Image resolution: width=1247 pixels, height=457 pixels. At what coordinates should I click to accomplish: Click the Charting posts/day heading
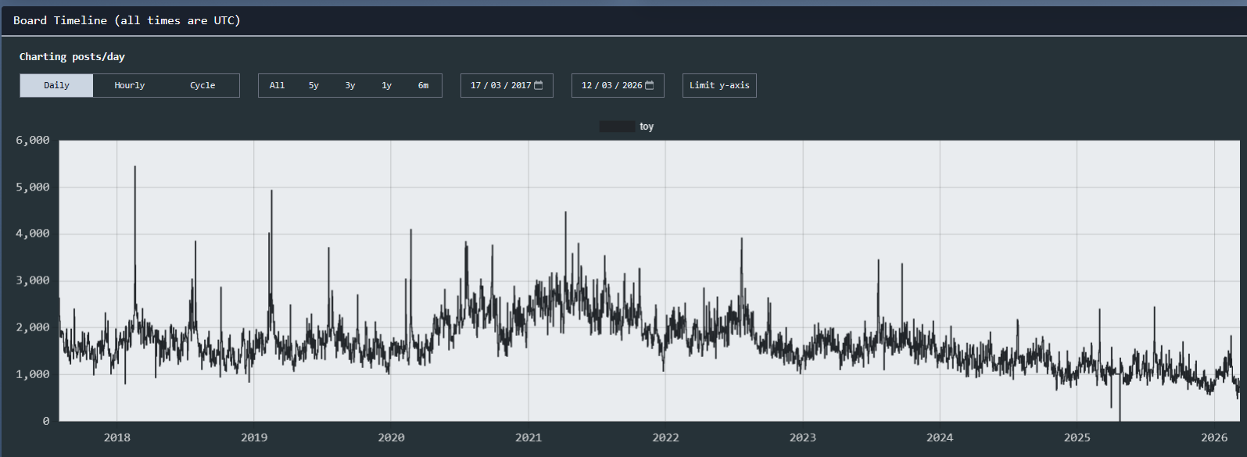pos(72,56)
